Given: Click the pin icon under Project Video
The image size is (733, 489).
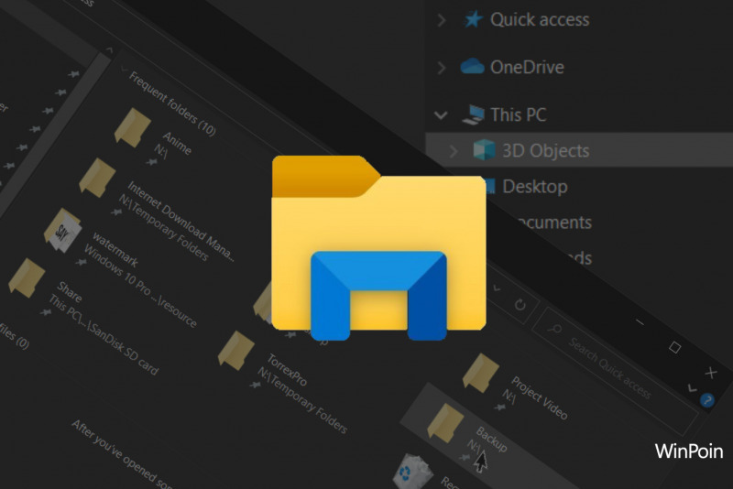Looking at the screenshot, I should [499, 407].
